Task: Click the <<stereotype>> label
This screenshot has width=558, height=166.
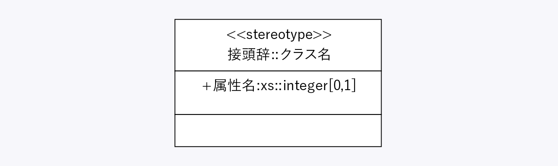Action: coord(279,35)
